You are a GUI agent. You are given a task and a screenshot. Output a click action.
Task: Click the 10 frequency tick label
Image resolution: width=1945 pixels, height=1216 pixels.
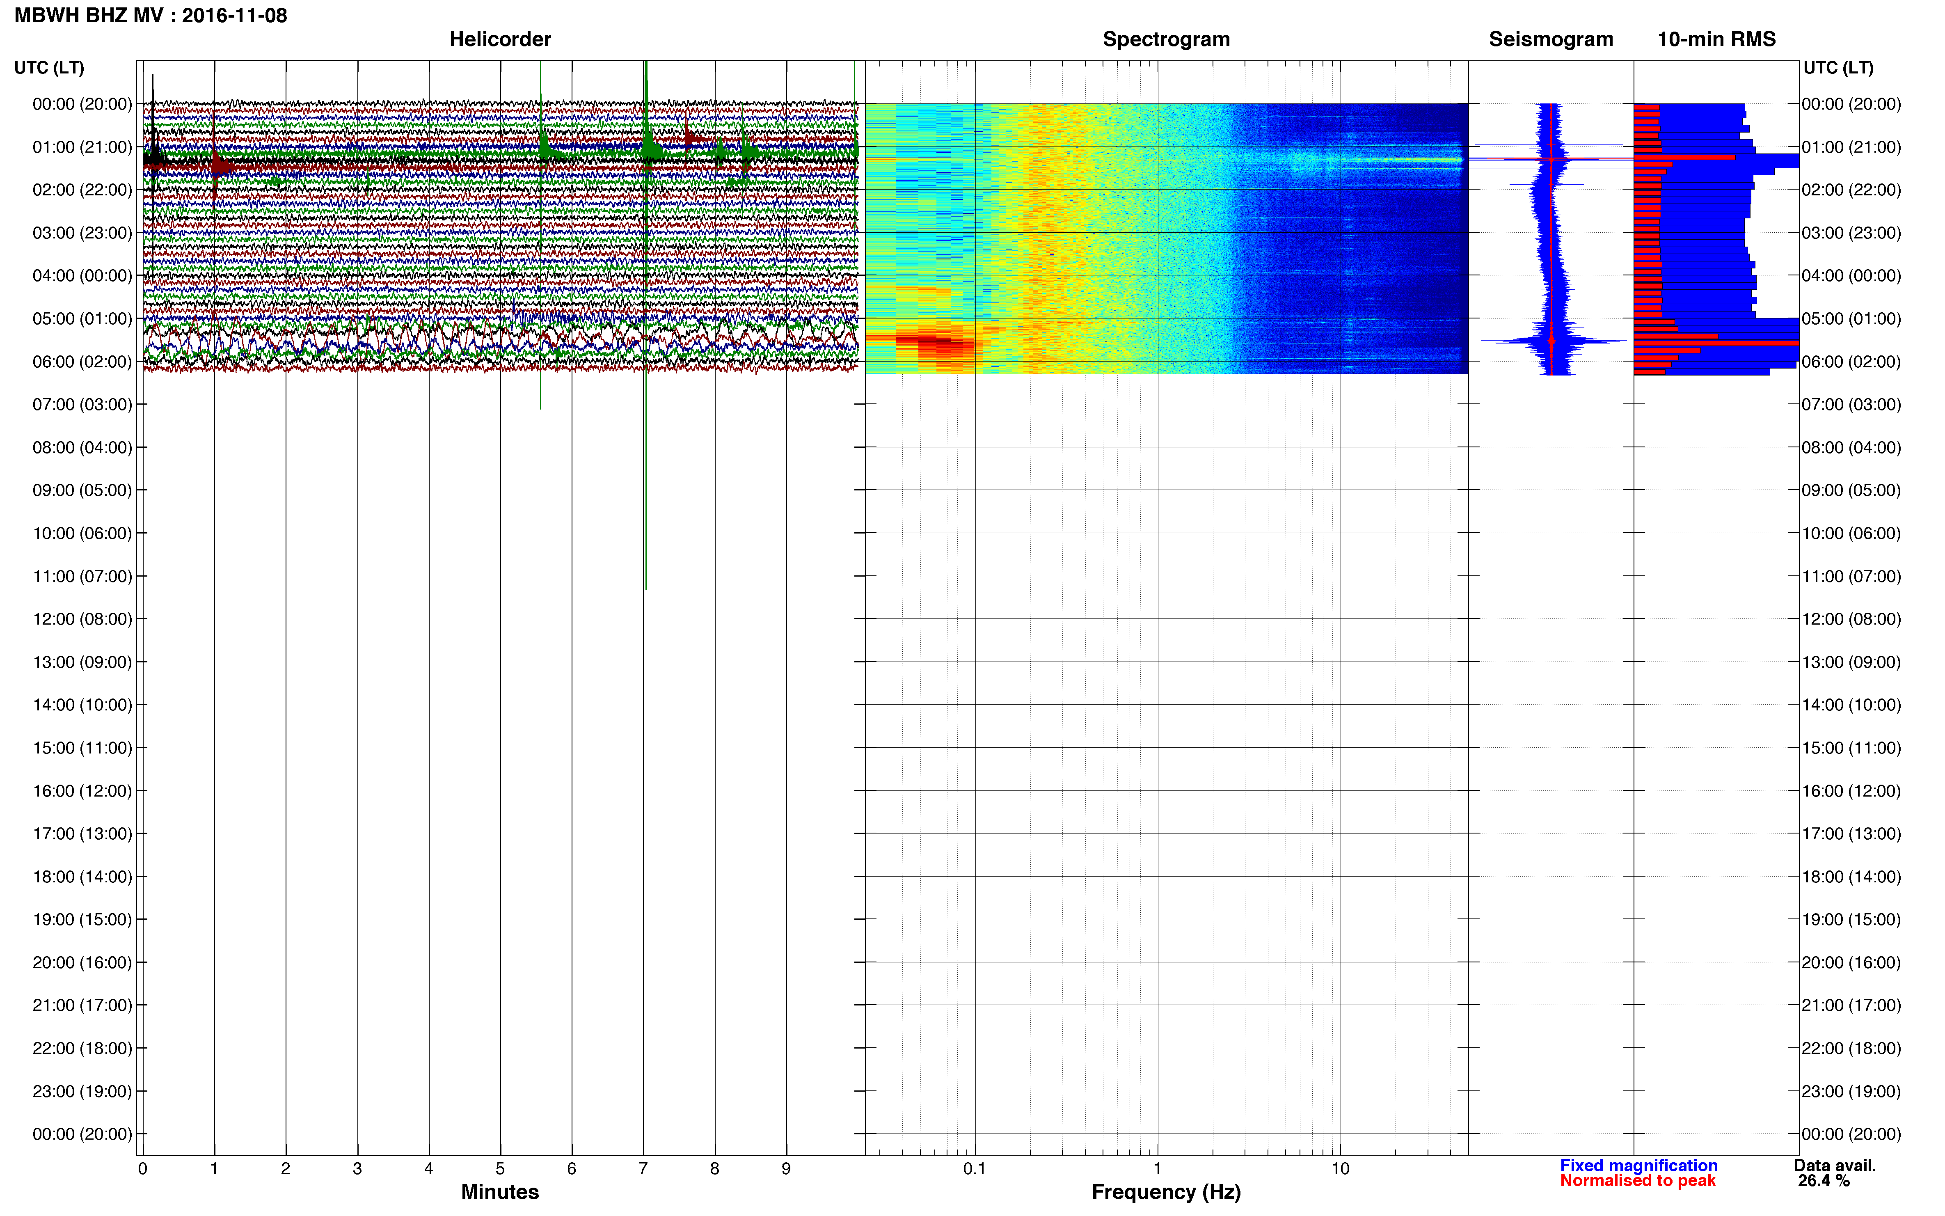(x=1340, y=1168)
